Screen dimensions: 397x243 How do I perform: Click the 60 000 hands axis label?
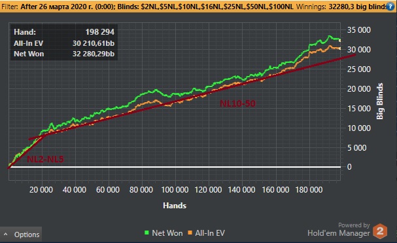(x=108, y=190)
